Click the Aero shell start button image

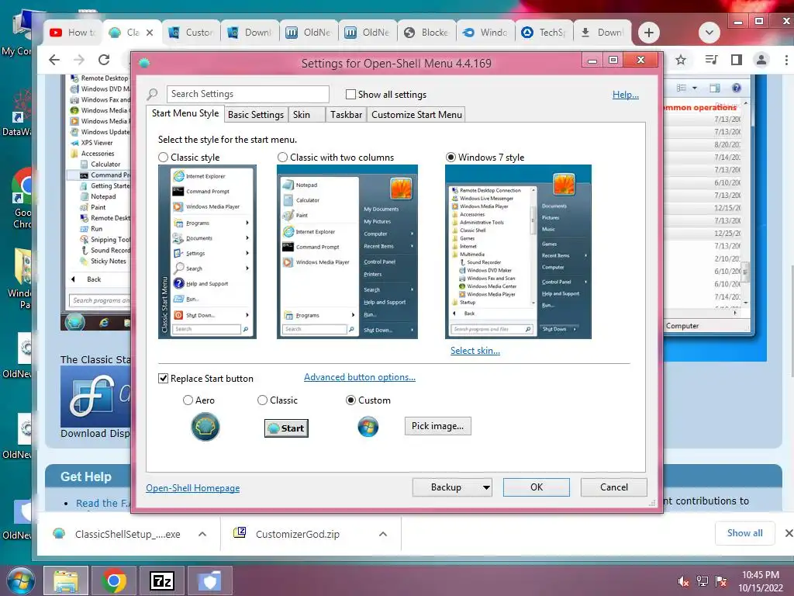pos(205,427)
